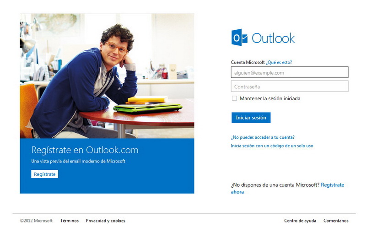Open '¿No puedes acceder a tu cuenta?' link

pyautogui.click(x=263, y=137)
